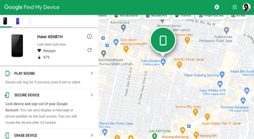This screenshot has height=139, width=254.
Task: Click the Toko PRIMA ATK shop pin
Action: (x=220, y=84)
